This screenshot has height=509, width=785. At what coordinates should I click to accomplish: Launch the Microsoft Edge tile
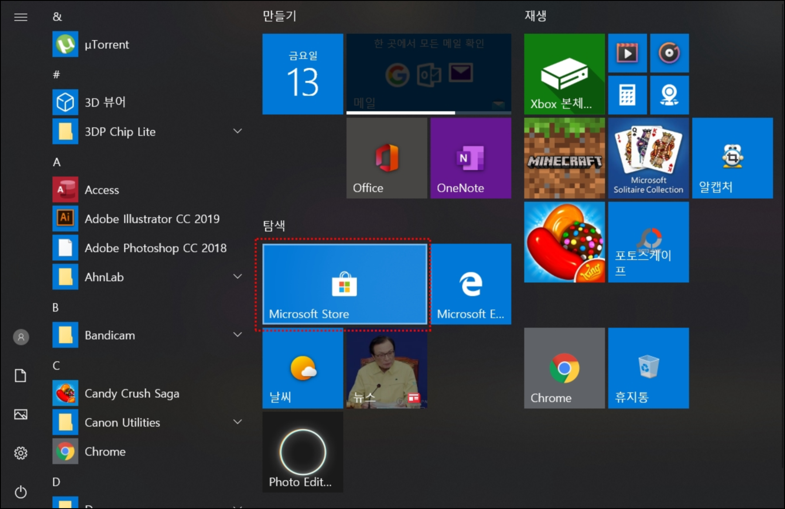(471, 284)
